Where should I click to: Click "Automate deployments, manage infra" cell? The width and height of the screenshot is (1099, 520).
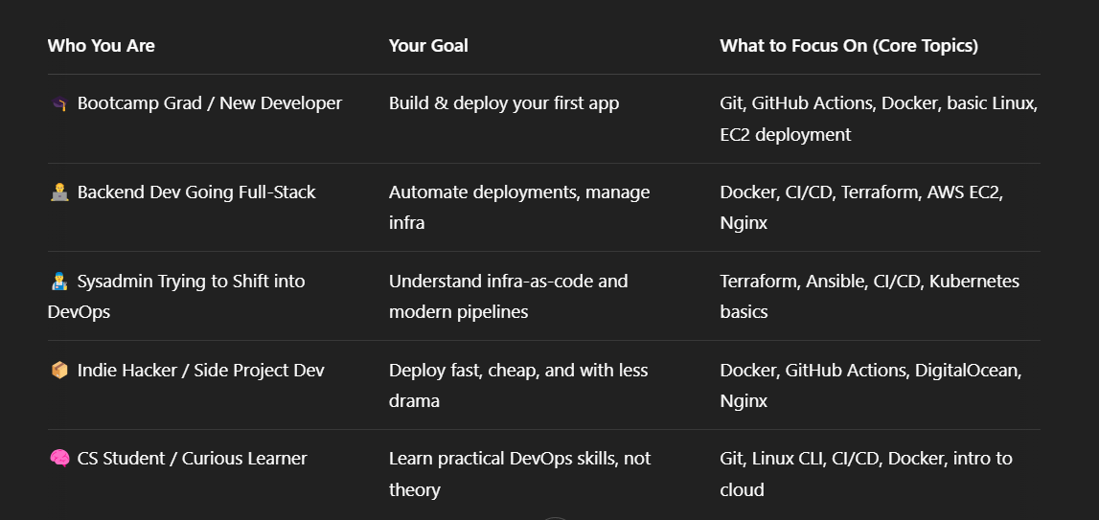519,208
